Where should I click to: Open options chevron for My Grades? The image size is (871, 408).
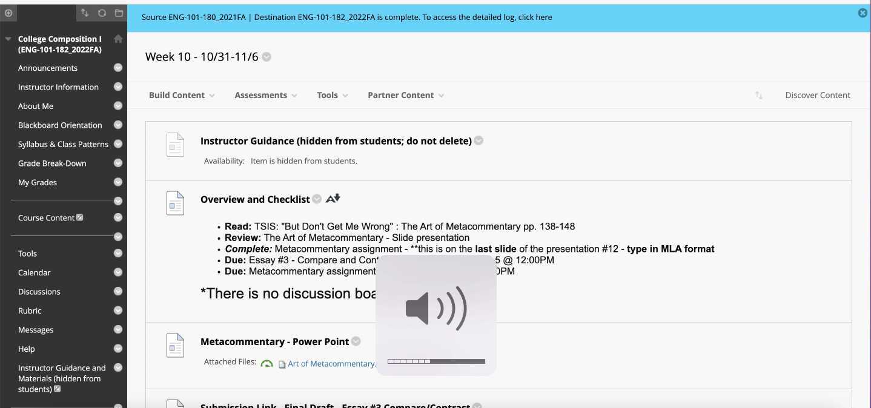click(x=118, y=182)
